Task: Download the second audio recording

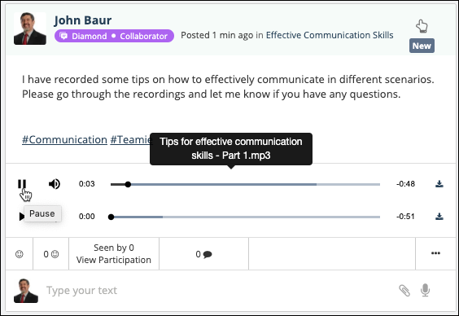Action: [439, 217]
